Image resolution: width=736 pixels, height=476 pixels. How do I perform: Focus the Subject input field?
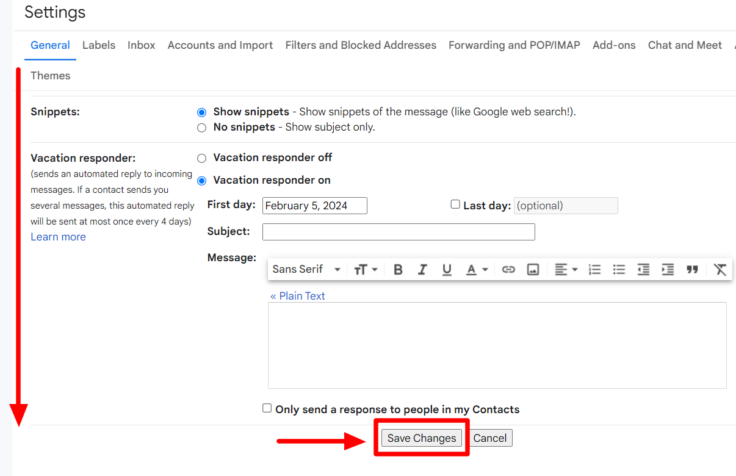click(x=399, y=232)
